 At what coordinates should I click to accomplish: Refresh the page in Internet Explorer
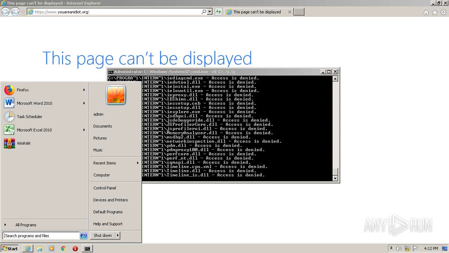(x=219, y=12)
